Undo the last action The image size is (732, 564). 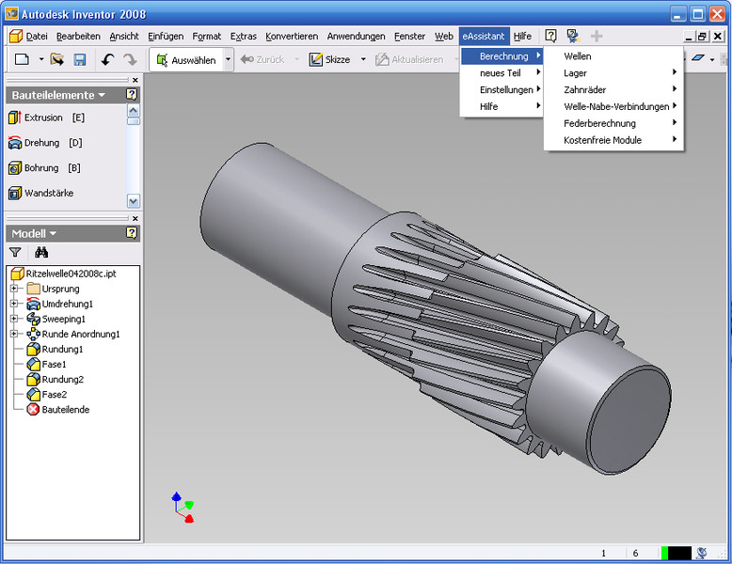click(x=107, y=59)
